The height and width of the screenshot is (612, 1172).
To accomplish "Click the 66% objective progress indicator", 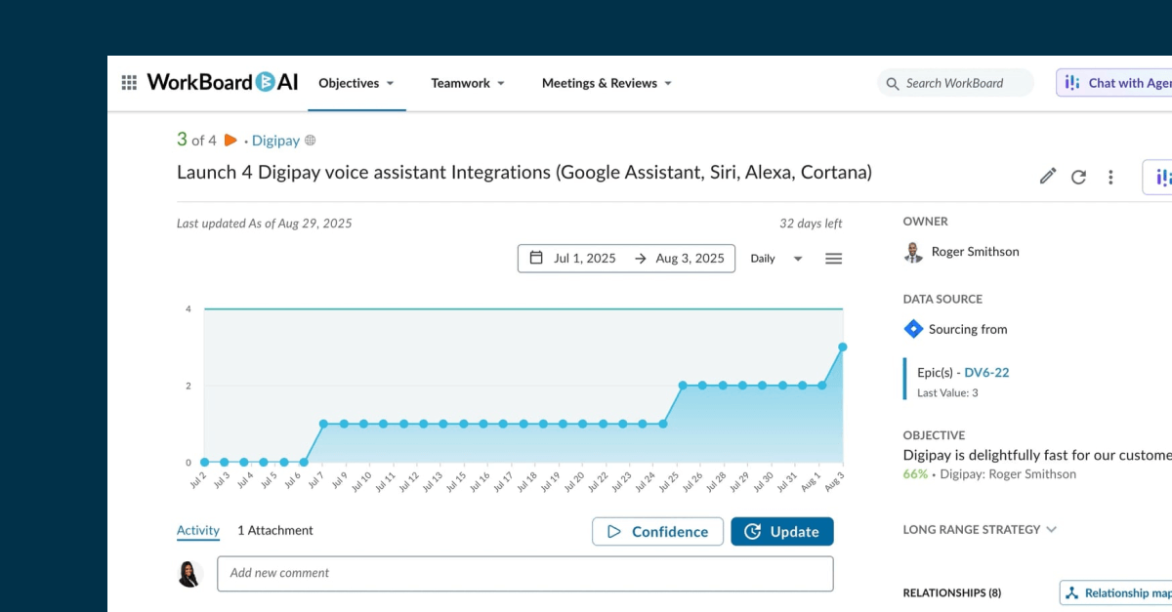I will tap(914, 472).
